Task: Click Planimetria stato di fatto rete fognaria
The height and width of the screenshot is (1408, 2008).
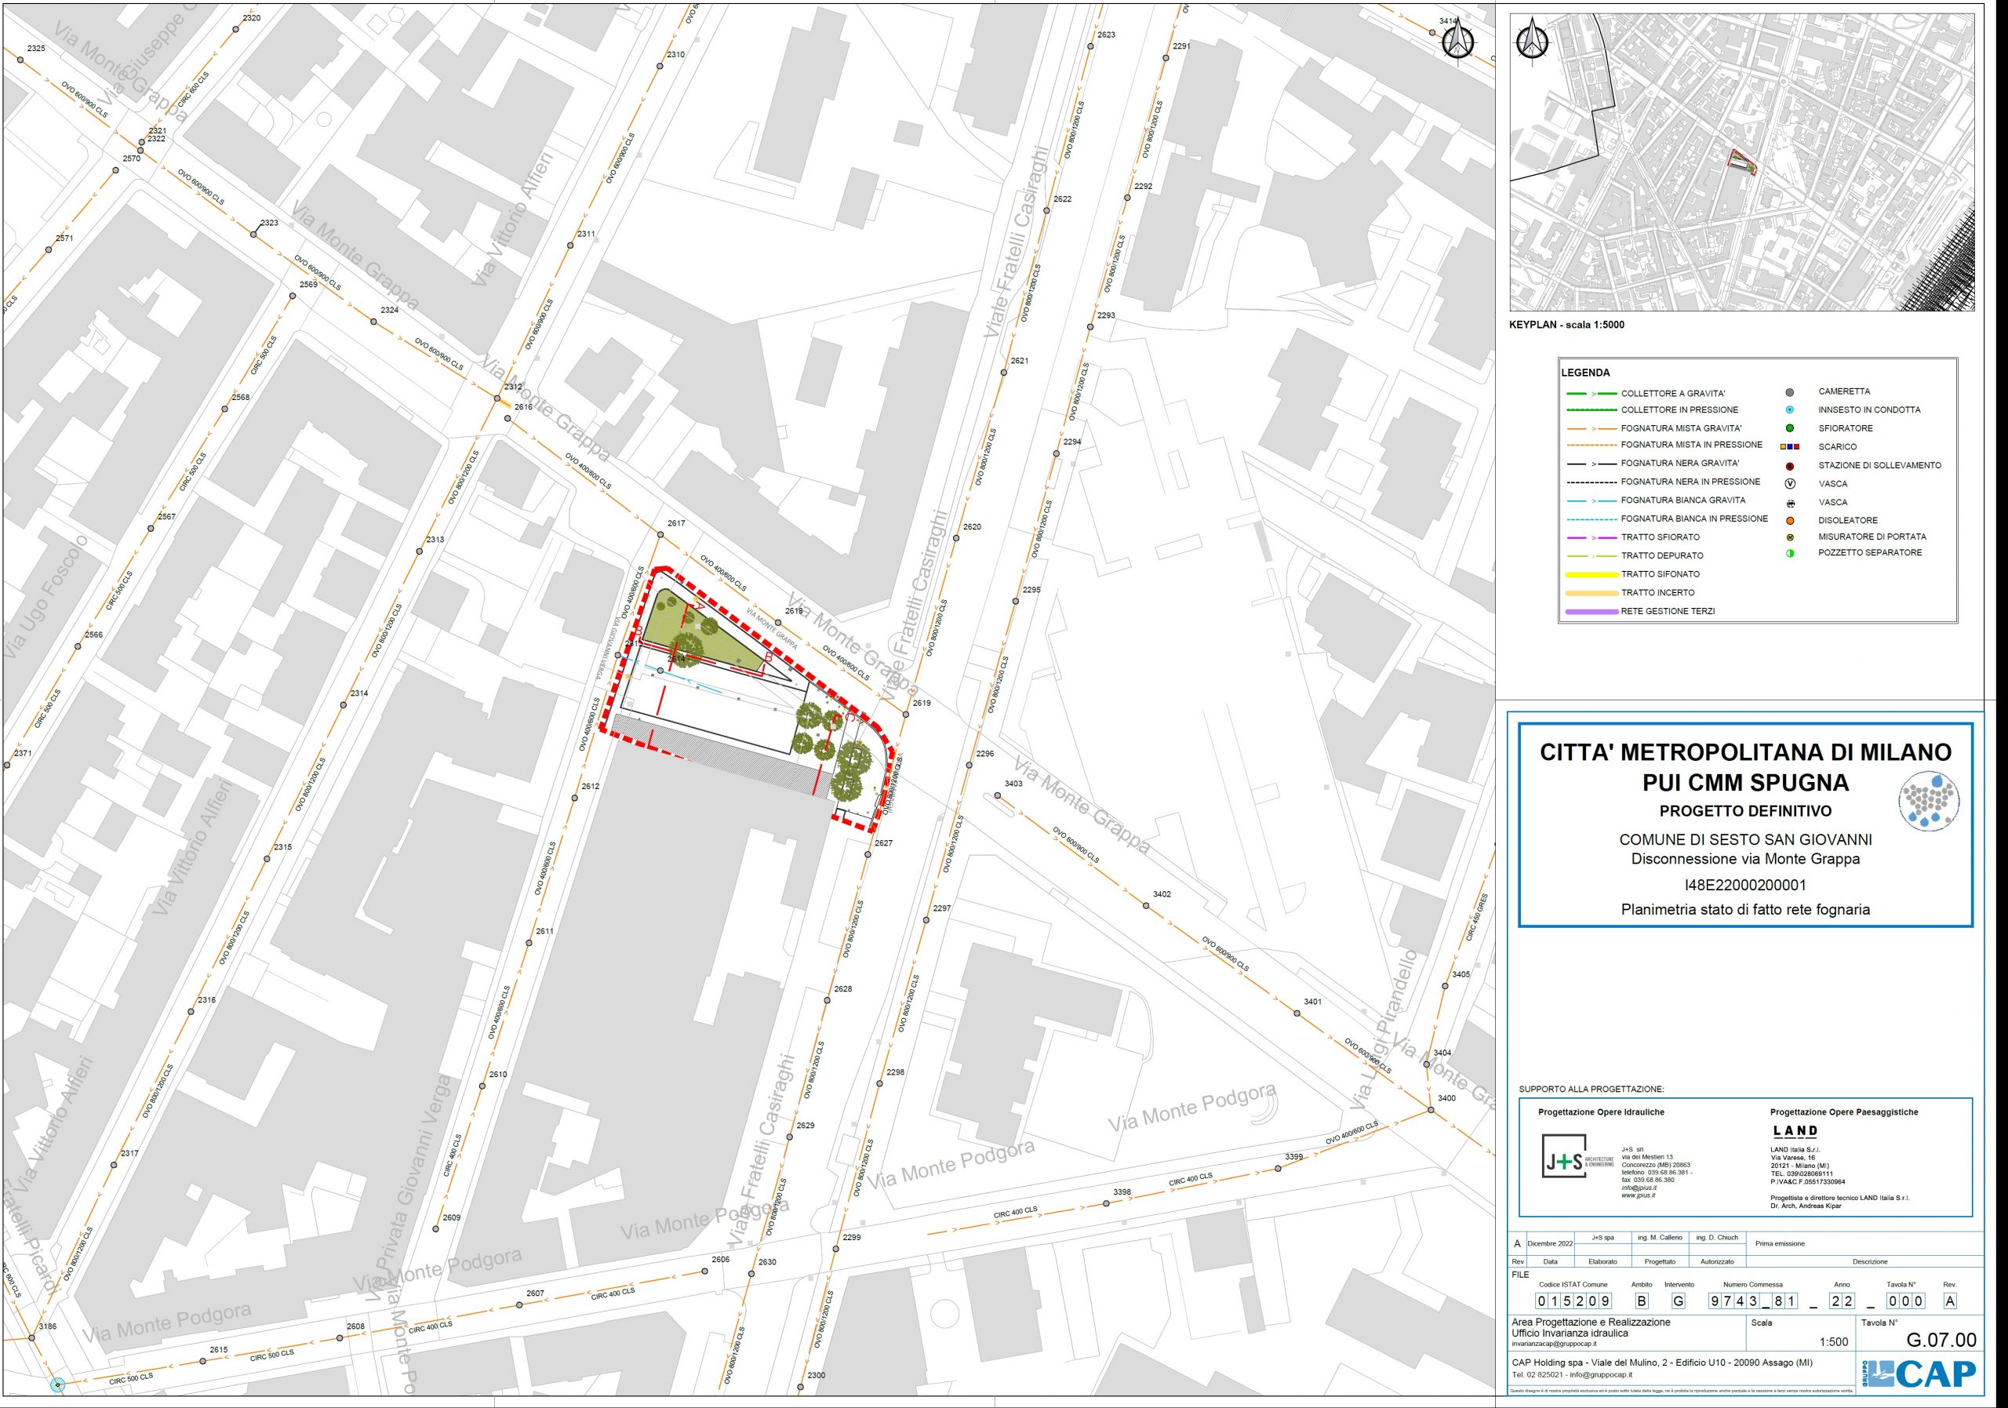Action: pyautogui.click(x=1746, y=910)
